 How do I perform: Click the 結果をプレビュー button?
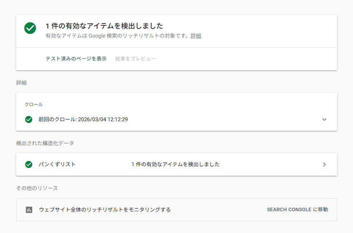pyautogui.click(x=135, y=59)
